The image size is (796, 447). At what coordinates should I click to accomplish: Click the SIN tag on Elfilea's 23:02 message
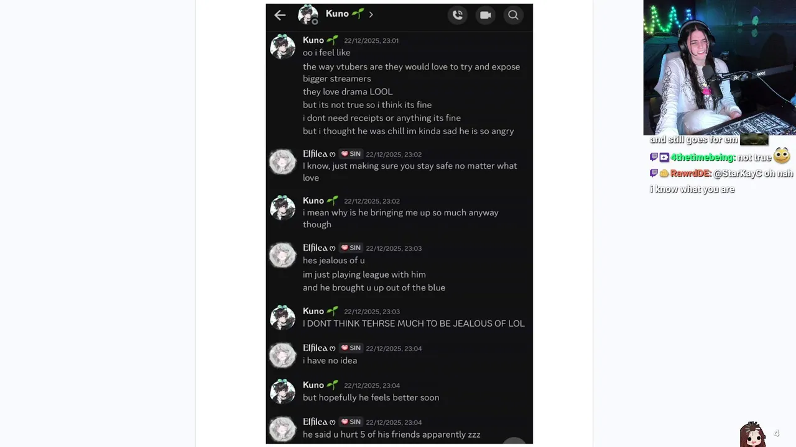coord(351,154)
